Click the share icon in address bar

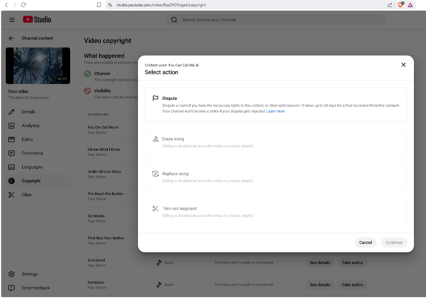tap(390, 5)
